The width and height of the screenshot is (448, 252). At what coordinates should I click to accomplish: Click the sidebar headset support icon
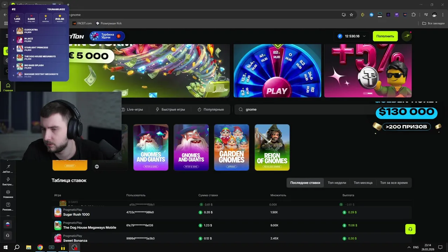pos(7,235)
